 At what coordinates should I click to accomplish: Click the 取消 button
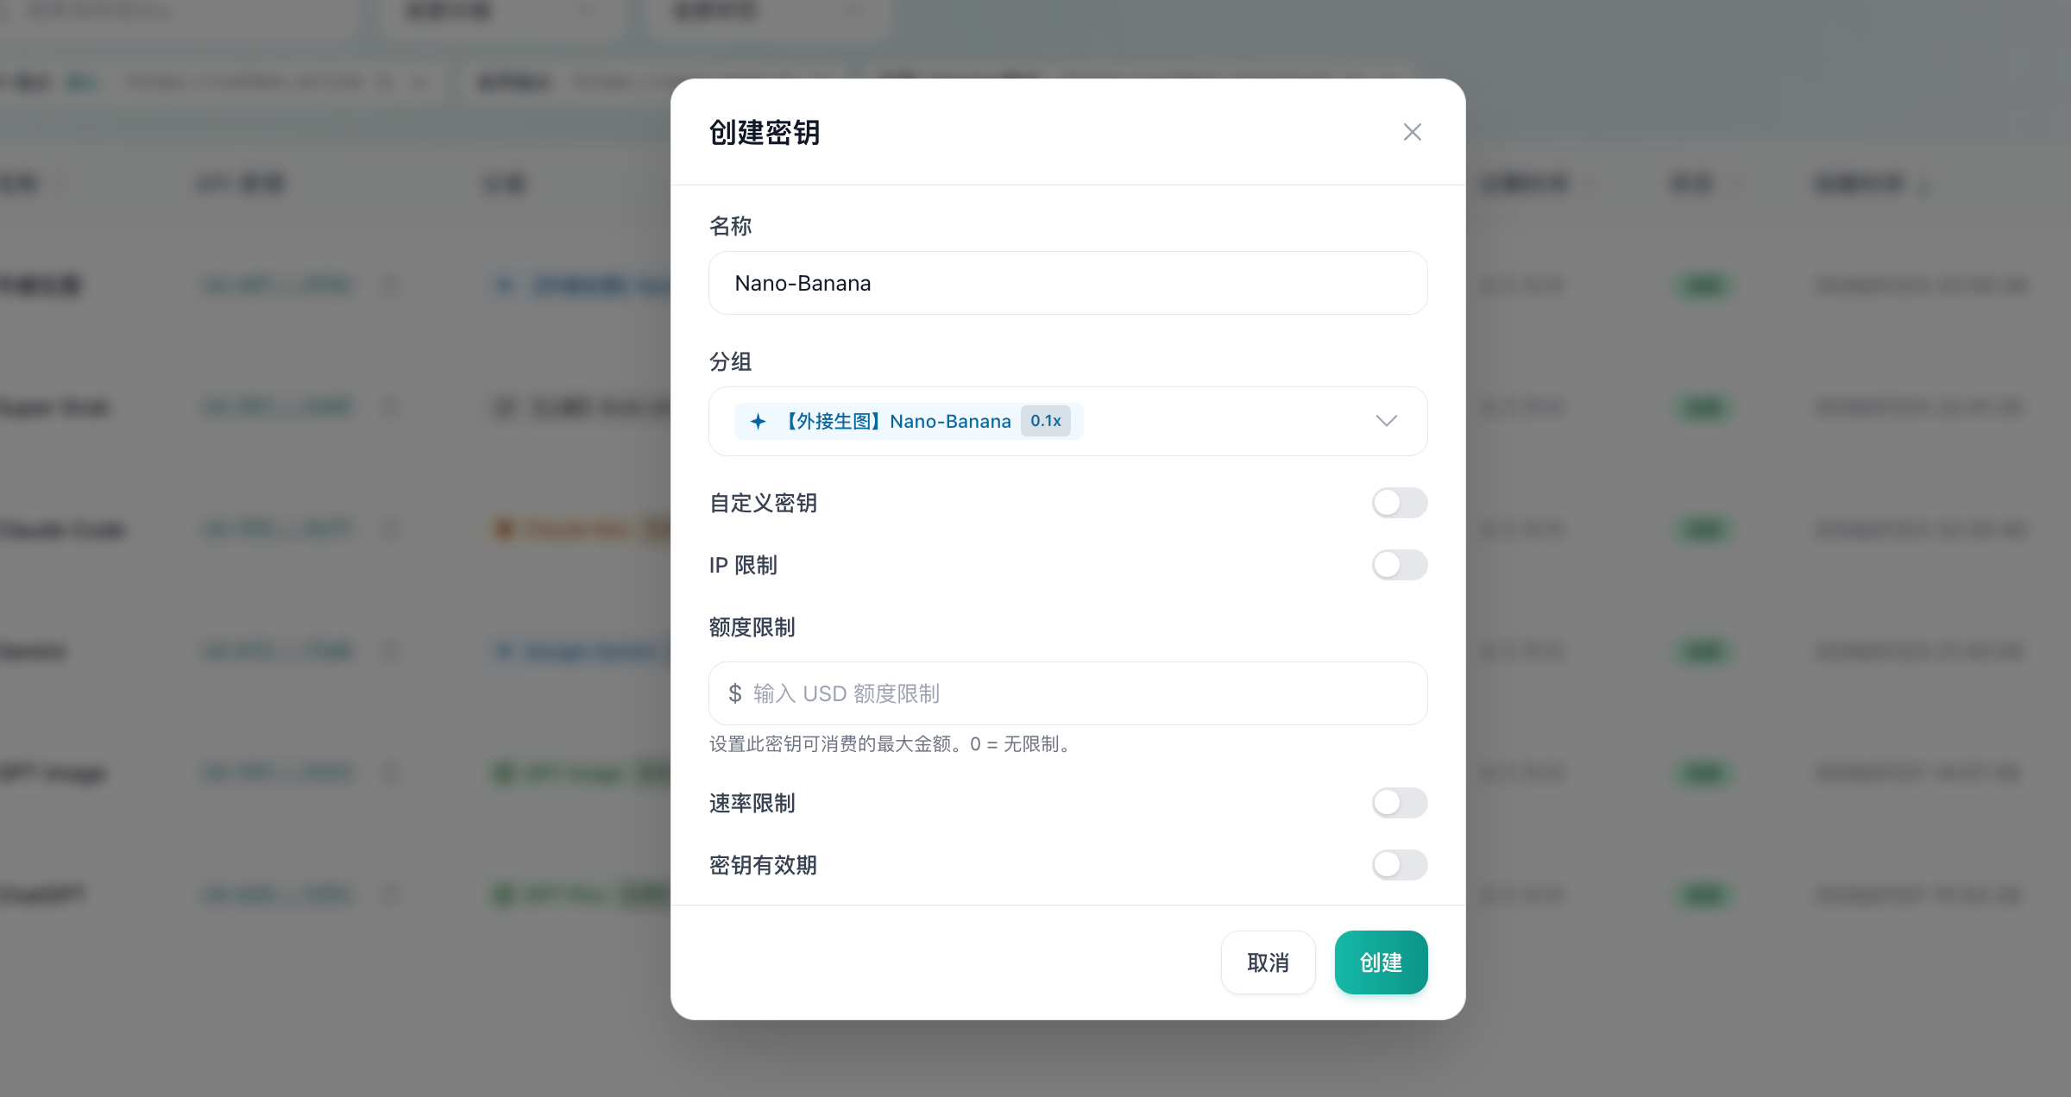[x=1268, y=962]
